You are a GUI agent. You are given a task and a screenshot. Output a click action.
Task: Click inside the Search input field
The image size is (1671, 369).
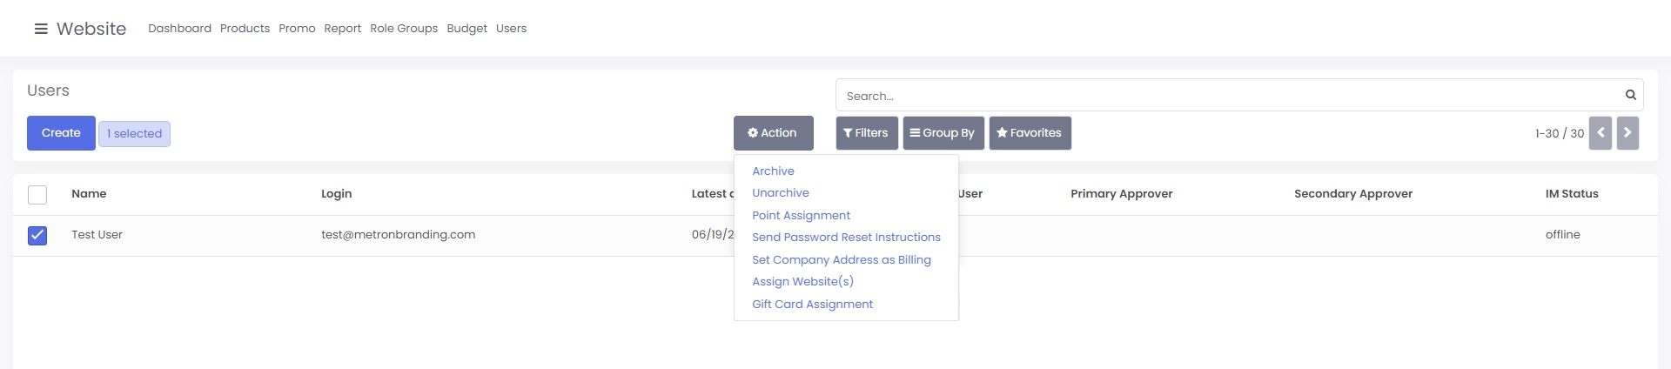click(x=1227, y=96)
